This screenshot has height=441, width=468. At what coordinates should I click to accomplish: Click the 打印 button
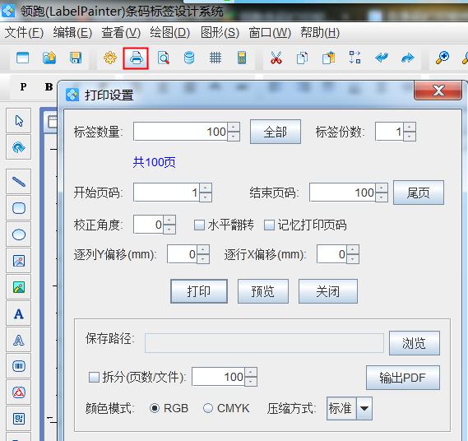coord(199,291)
